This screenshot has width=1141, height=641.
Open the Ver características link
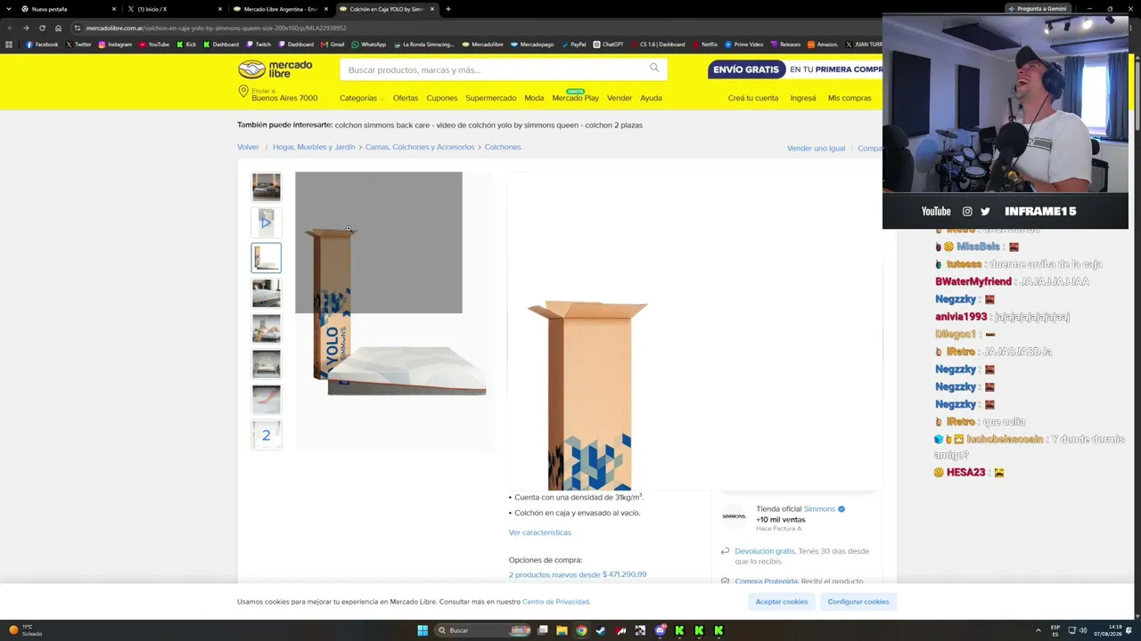[x=540, y=532]
